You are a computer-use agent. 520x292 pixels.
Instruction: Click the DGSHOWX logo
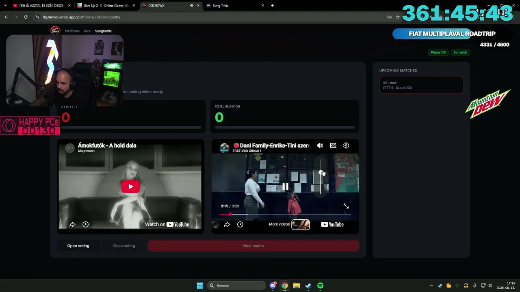click(55, 30)
